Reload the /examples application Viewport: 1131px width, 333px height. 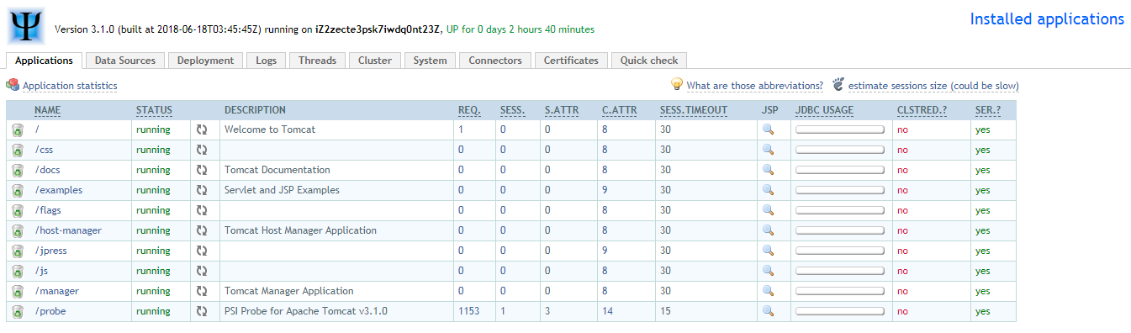coord(202,190)
